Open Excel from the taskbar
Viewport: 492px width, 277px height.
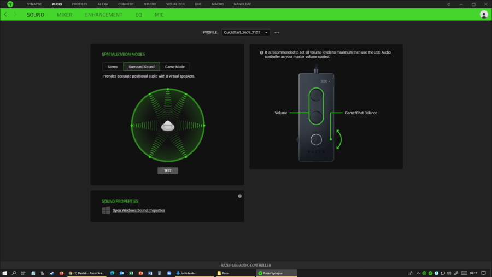tap(131, 273)
